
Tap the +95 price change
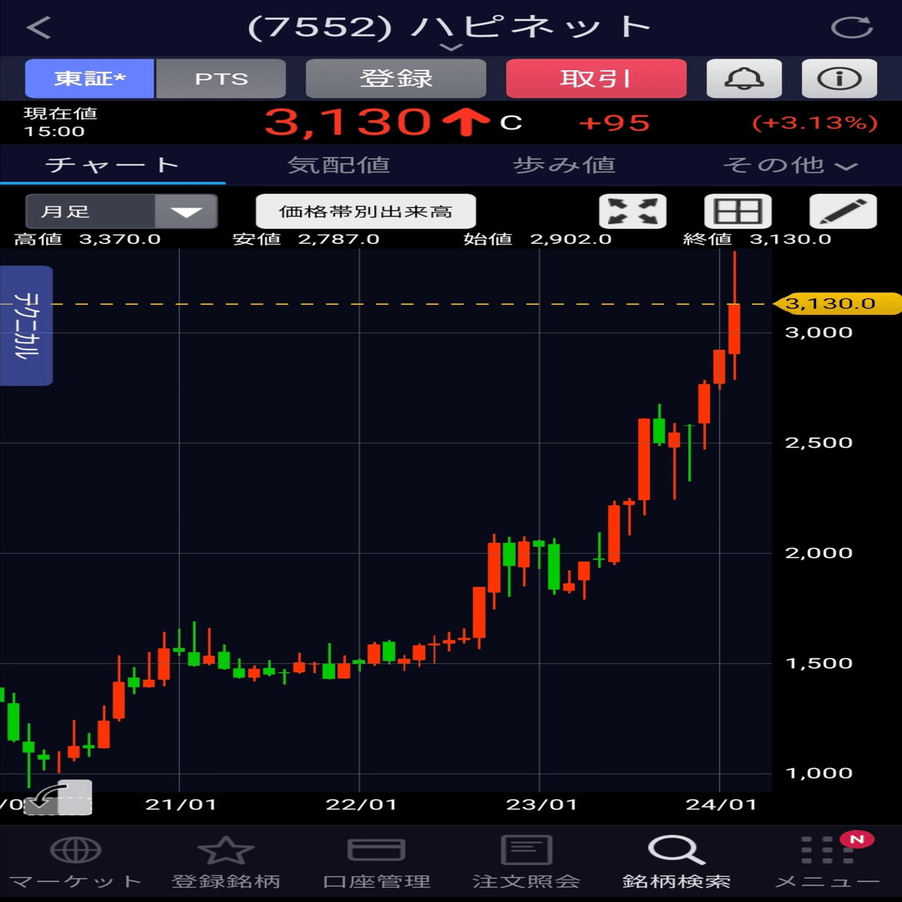(615, 123)
